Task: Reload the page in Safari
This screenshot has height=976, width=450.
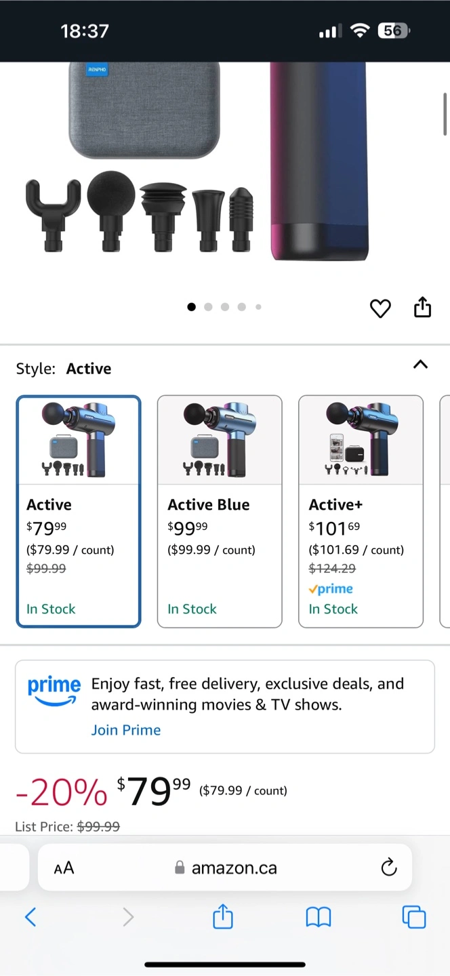Action: 388,868
